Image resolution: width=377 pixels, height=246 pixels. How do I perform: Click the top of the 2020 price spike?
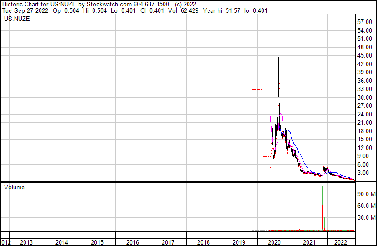[278, 38]
